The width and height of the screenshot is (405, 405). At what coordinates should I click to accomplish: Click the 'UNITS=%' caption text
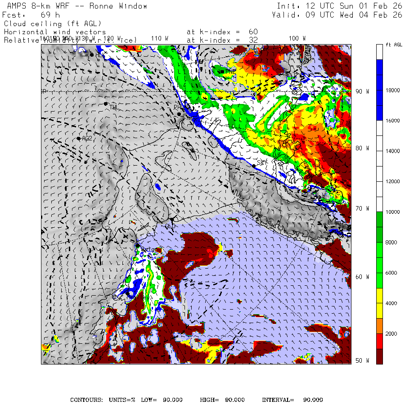[122, 400]
